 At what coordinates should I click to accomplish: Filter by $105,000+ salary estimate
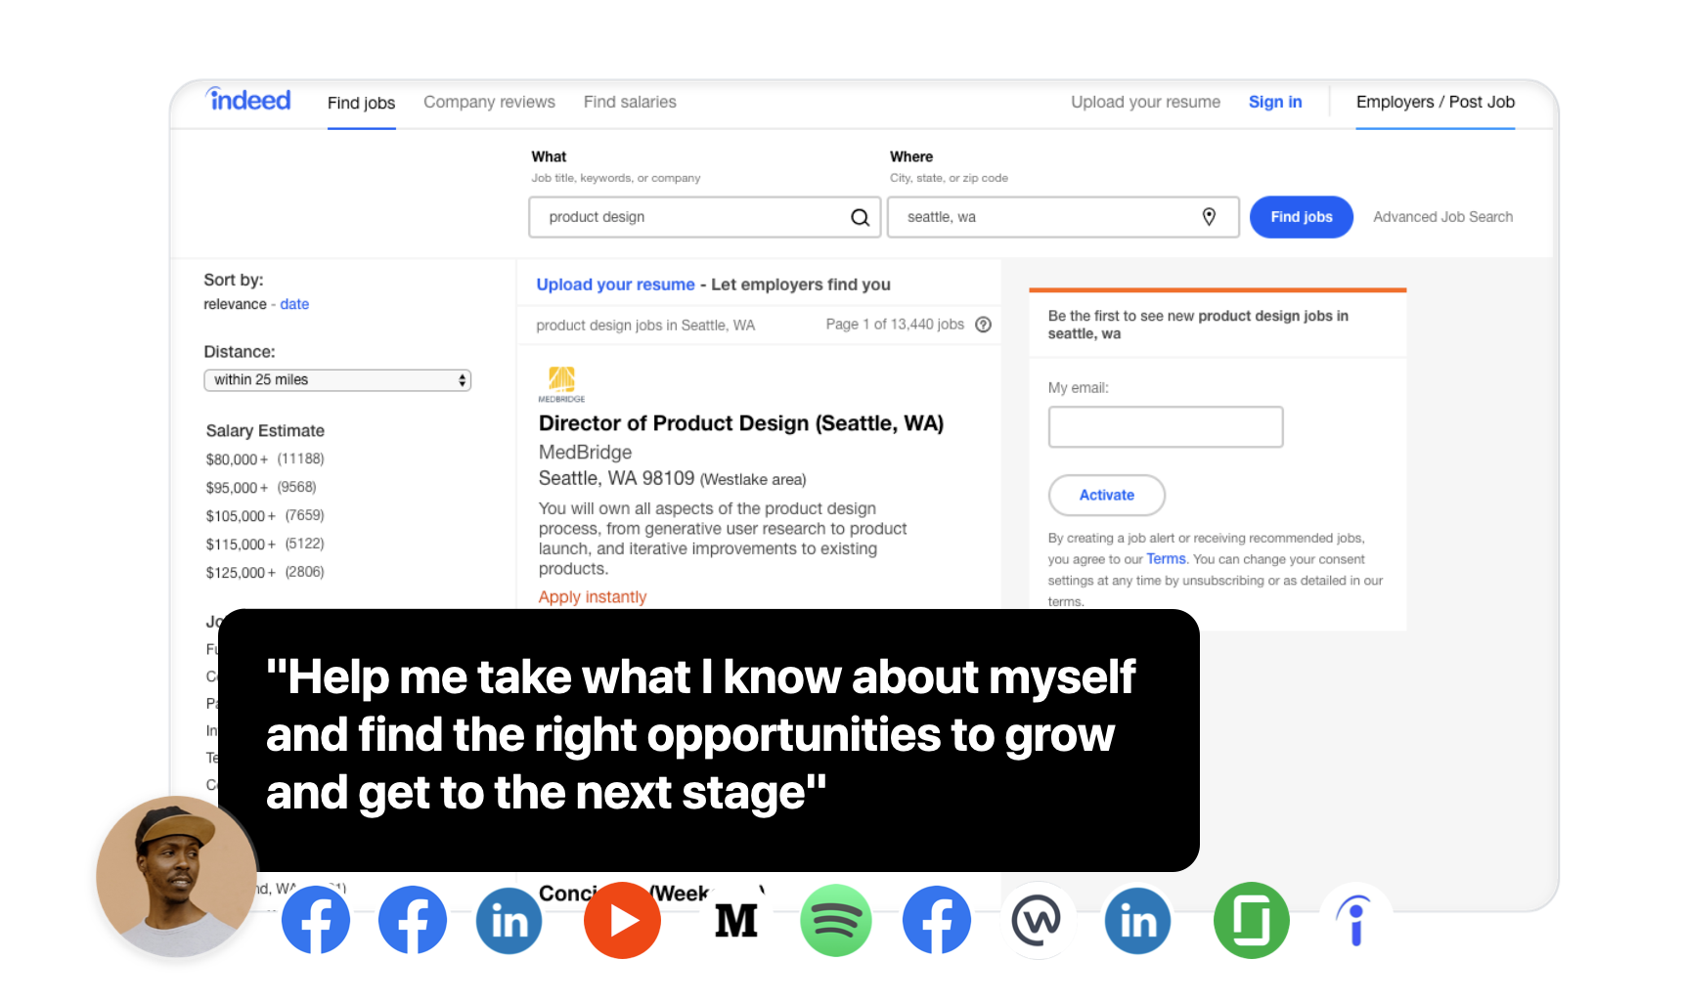[x=241, y=516]
